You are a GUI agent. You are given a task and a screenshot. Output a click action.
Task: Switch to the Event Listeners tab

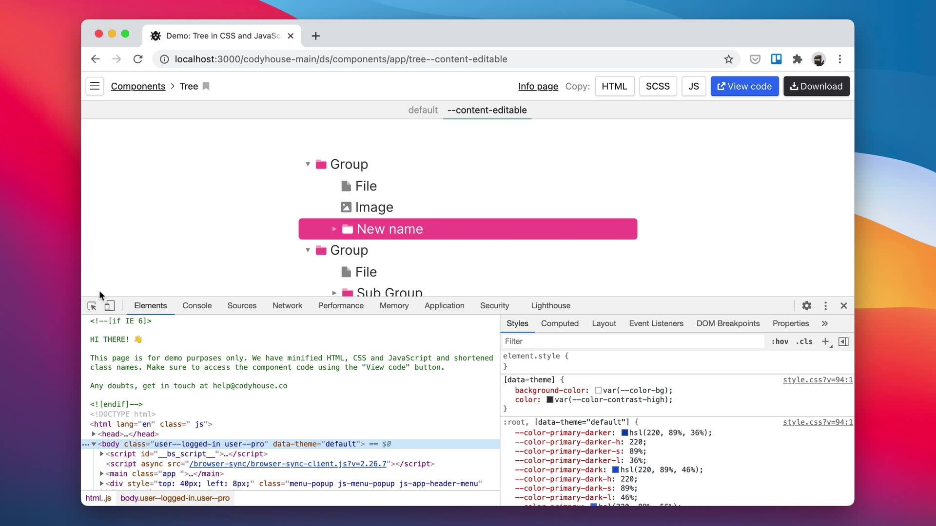click(656, 323)
